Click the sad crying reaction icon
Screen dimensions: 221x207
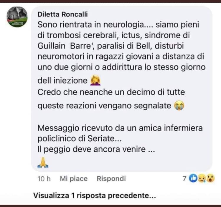click(x=202, y=178)
